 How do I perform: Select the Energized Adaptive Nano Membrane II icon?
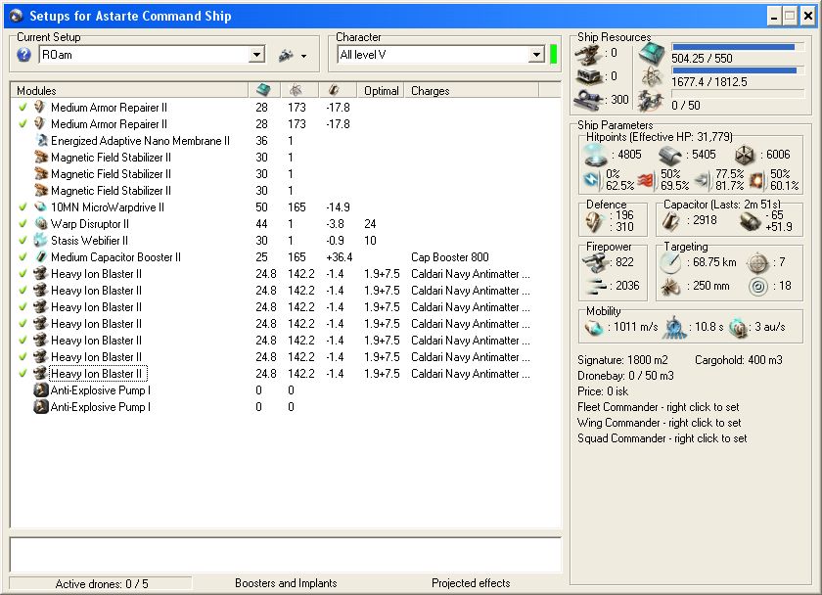pos(41,141)
